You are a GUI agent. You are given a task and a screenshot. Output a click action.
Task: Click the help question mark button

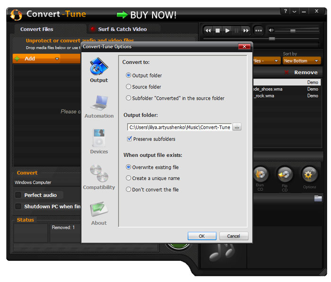click(x=286, y=11)
